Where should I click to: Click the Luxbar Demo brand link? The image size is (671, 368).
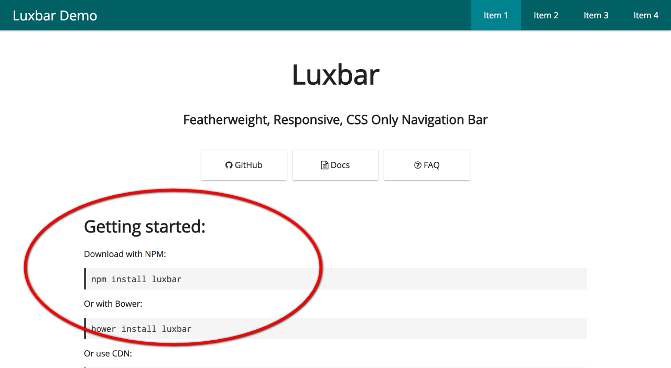[55, 15]
